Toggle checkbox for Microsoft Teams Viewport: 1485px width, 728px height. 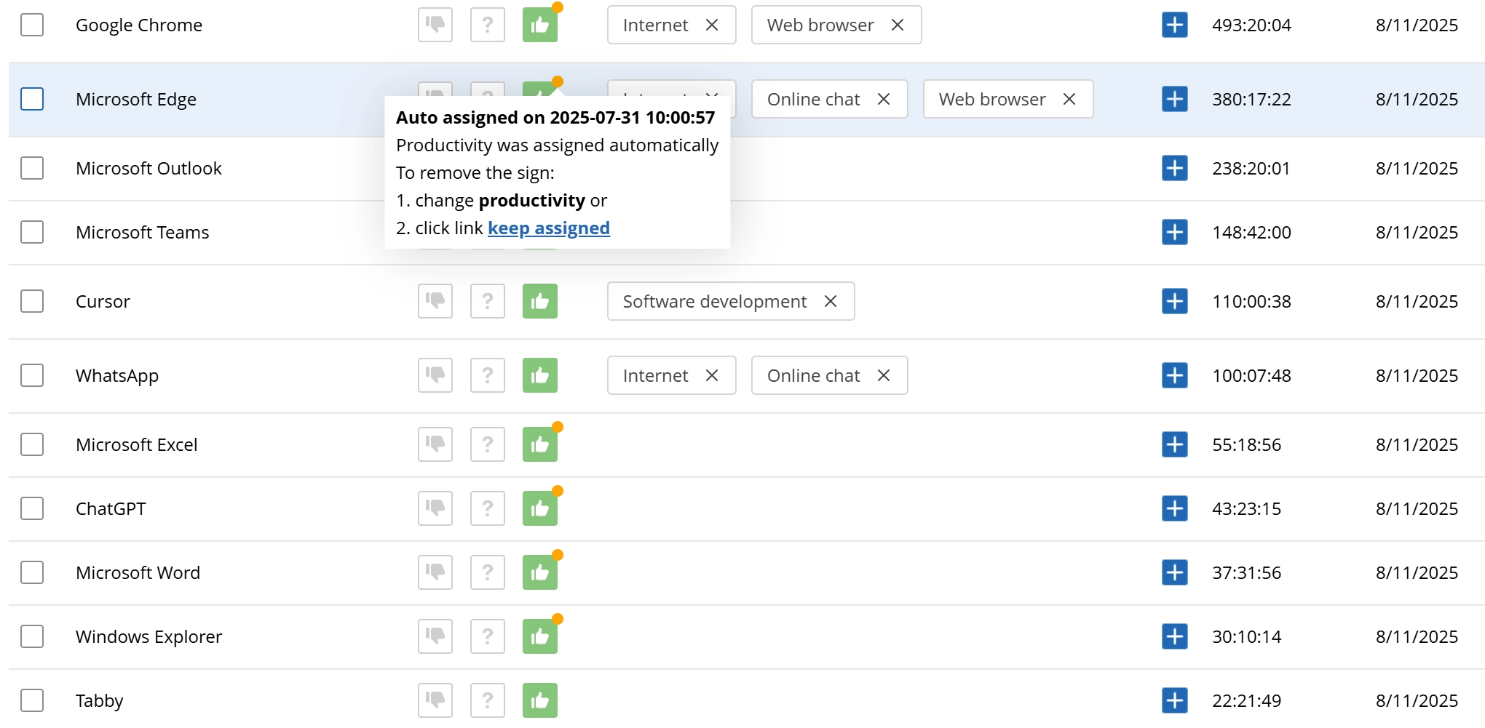32,232
